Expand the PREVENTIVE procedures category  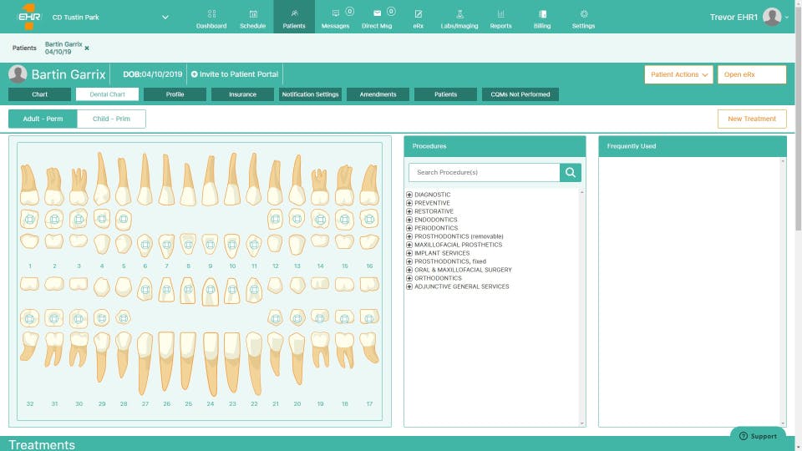(409, 203)
